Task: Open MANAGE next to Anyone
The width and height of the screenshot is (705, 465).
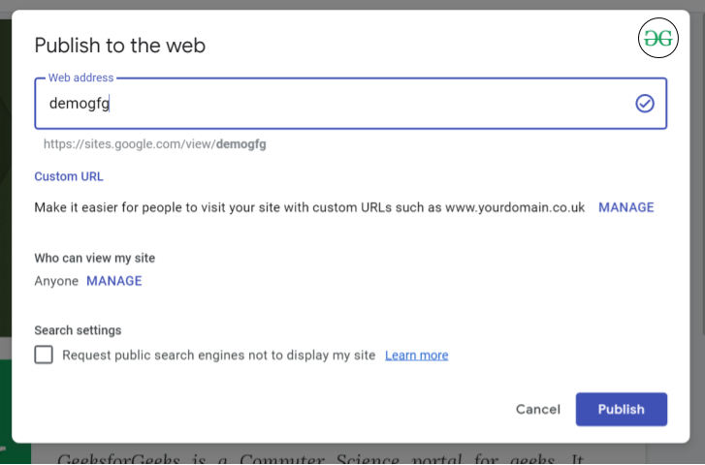Action: tap(114, 281)
